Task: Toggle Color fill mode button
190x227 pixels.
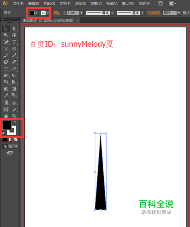Action: [x=5, y=140]
